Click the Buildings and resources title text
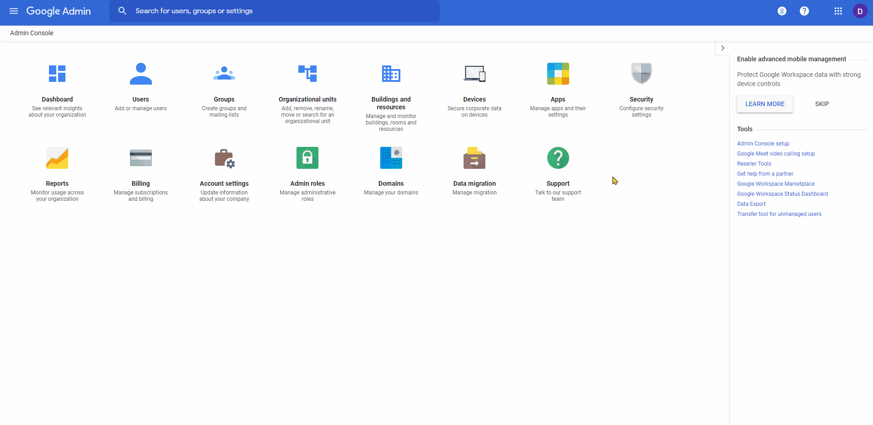The image size is (873, 425). coord(391,103)
